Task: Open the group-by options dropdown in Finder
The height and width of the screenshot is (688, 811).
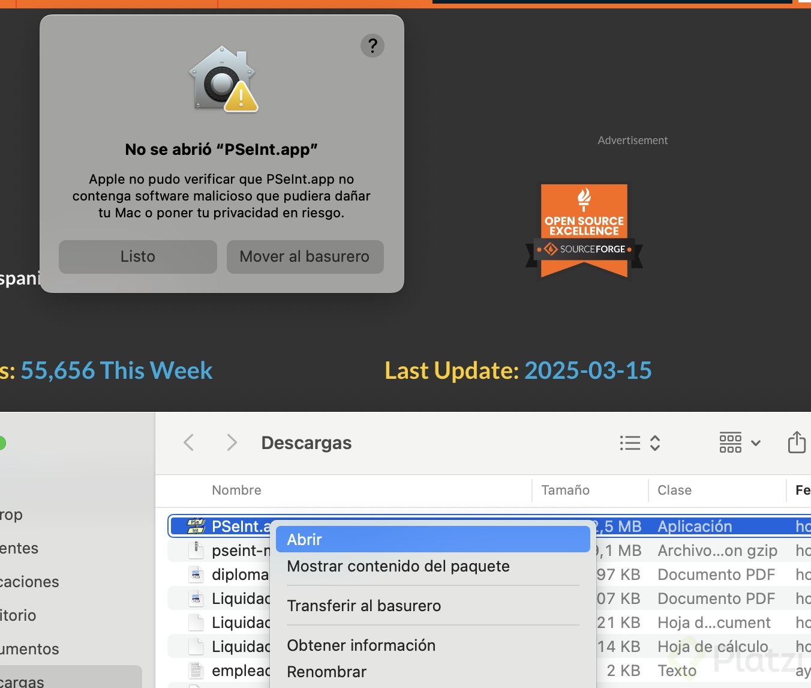Action: pyautogui.click(x=740, y=443)
